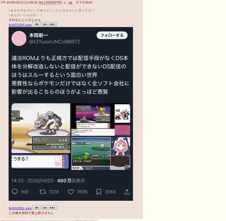Click the Poké Ball image tile
The width and height of the screenshot is (226, 221).
coord(122,130)
